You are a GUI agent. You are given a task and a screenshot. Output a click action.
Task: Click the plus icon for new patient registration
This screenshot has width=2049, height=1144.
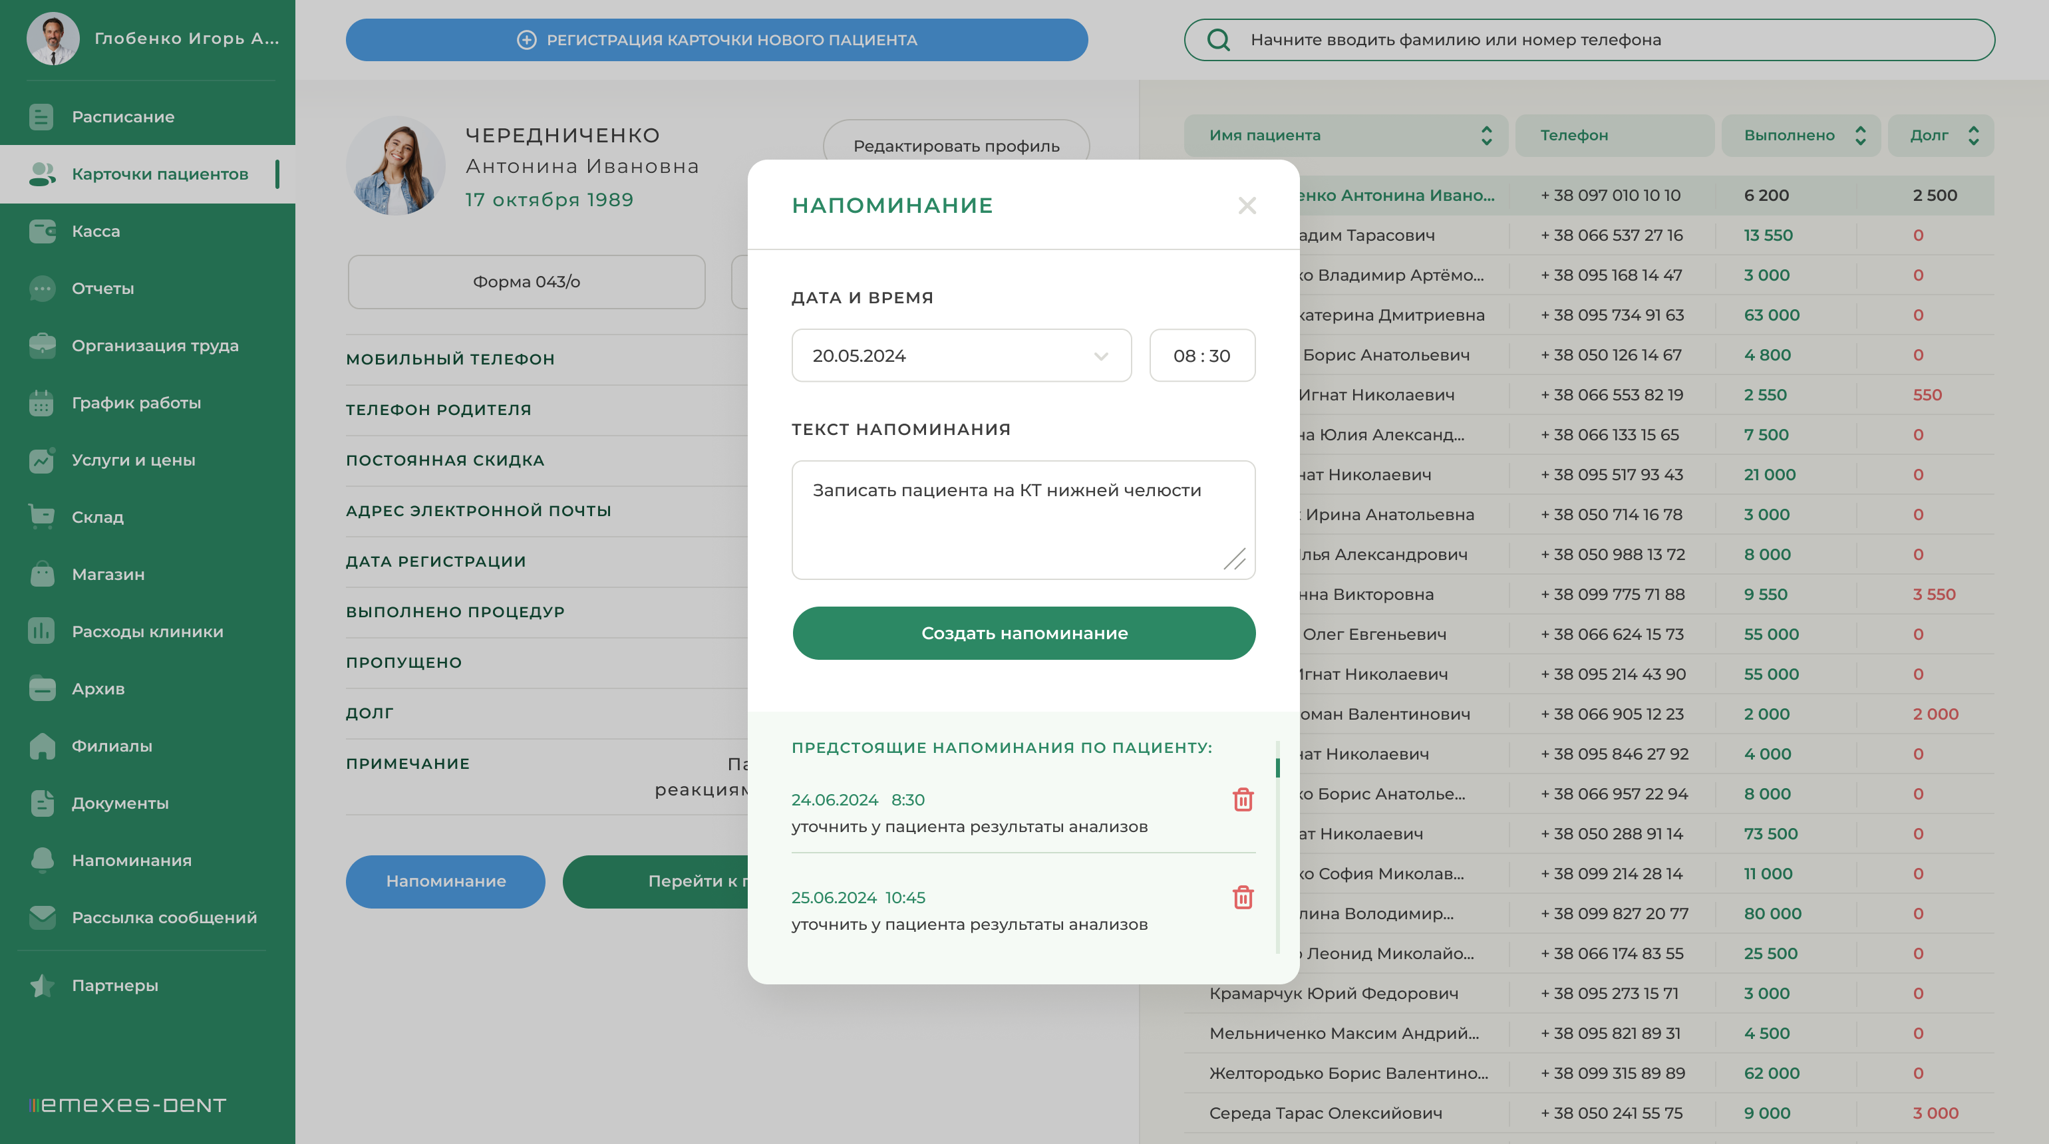click(x=527, y=40)
